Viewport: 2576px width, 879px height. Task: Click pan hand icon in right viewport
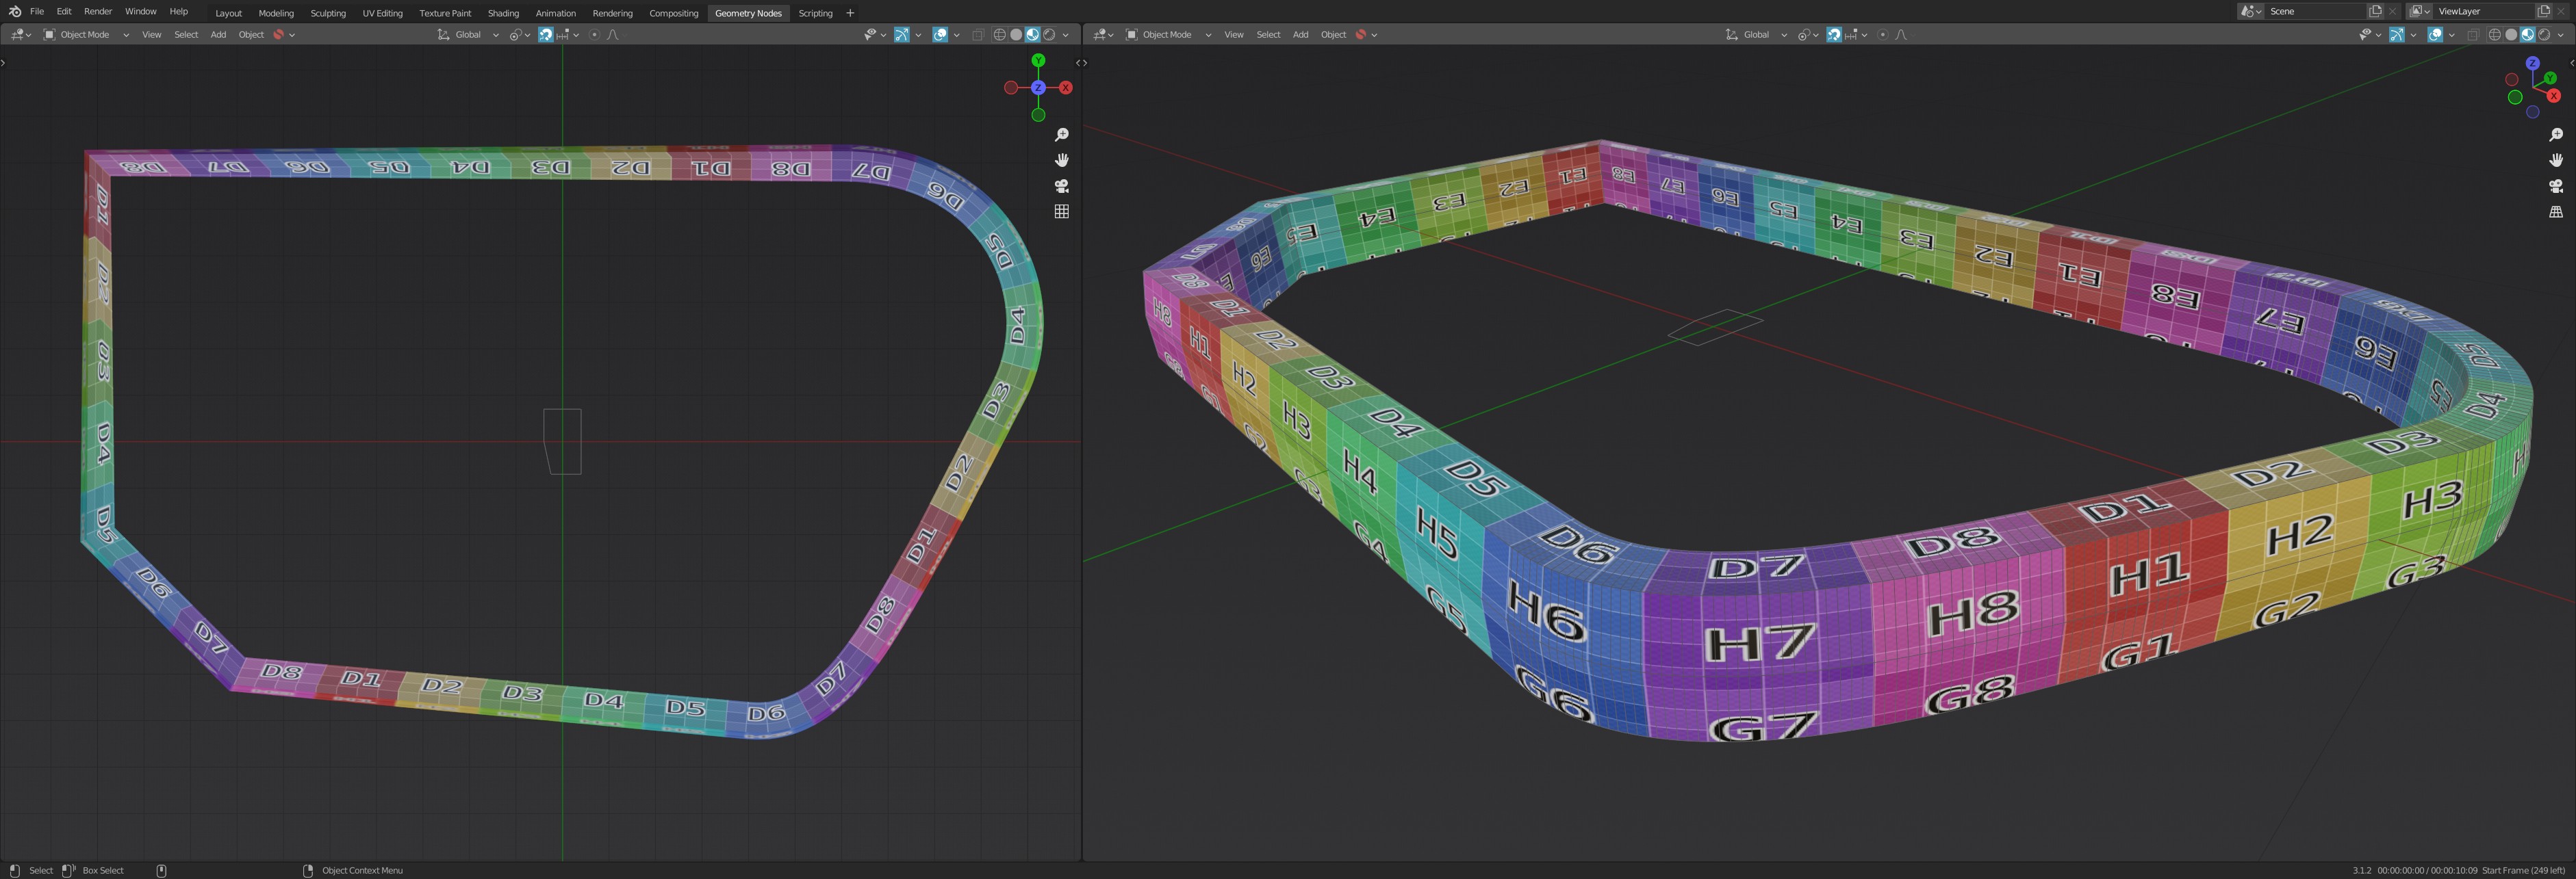2556,160
